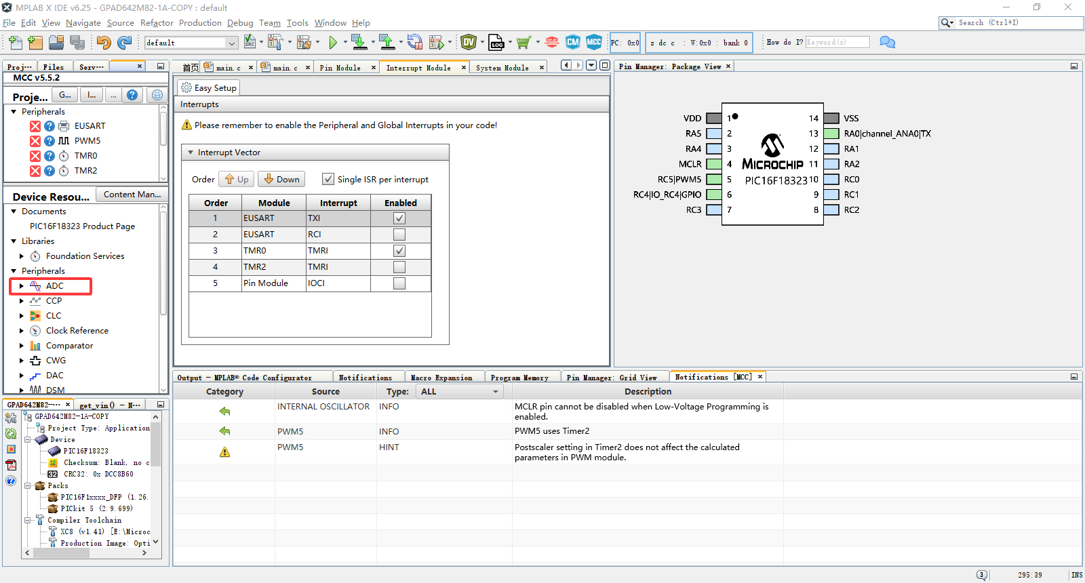
Task: Enable the EUSART RCI interrupt checkbox
Action: point(399,235)
